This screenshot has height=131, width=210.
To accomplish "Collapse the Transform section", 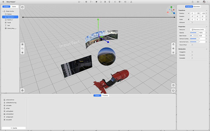I will 206,10.
